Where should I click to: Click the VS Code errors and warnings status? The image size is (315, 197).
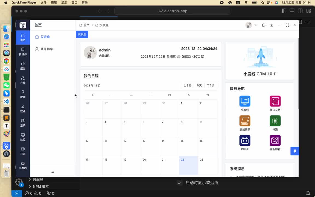pos(33,193)
